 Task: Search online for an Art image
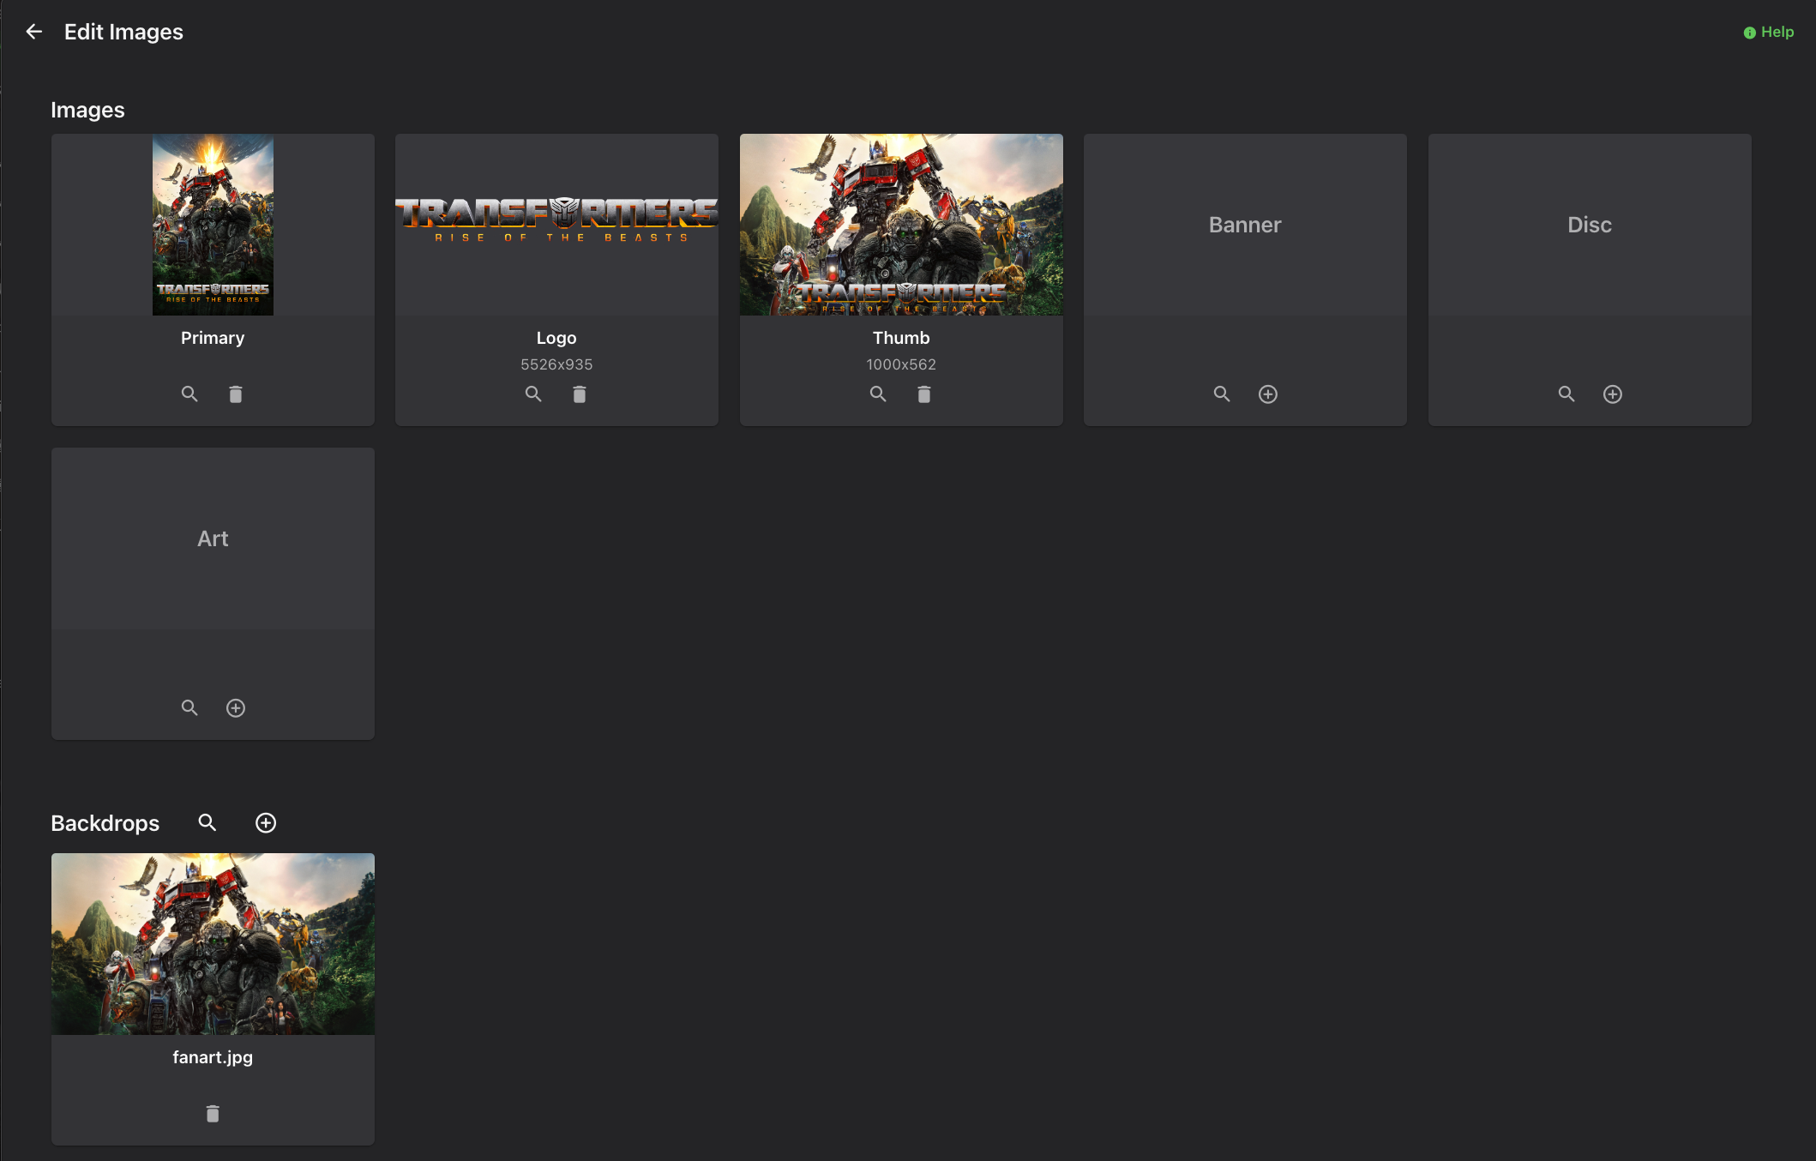(x=189, y=707)
